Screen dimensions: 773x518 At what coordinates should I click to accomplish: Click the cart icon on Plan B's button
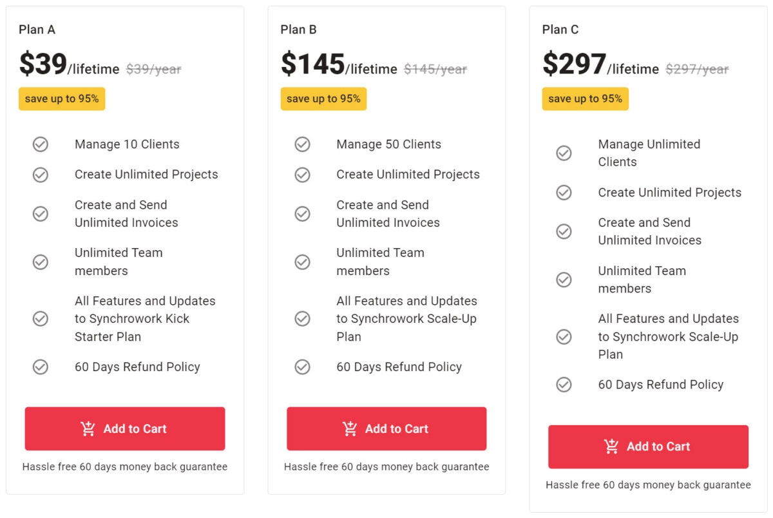click(350, 428)
